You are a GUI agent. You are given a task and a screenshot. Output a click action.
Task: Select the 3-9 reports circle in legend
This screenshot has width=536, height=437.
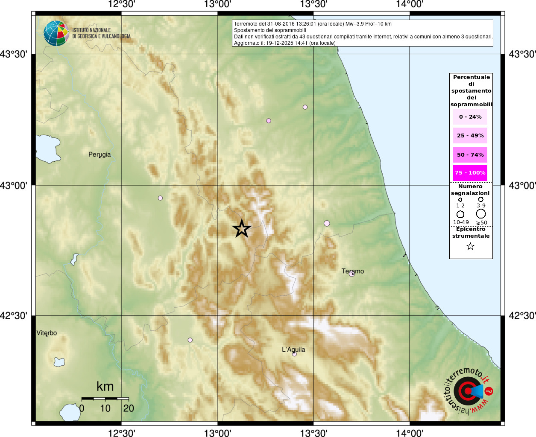pyautogui.click(x=481, y=199)
